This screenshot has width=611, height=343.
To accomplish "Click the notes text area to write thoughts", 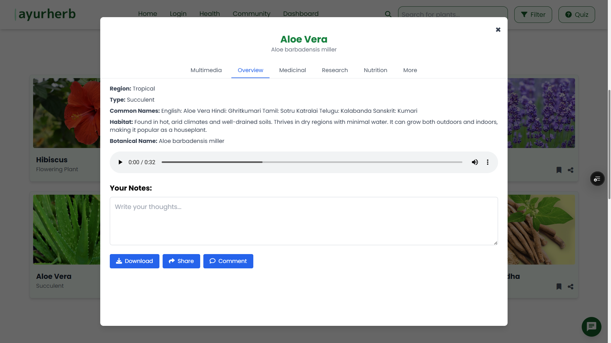I will click(303, 221).
